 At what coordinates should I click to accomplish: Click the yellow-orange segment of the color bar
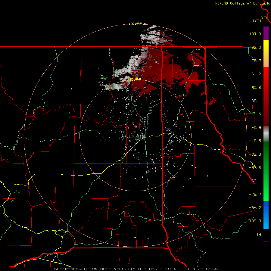[x=266, y=54]
